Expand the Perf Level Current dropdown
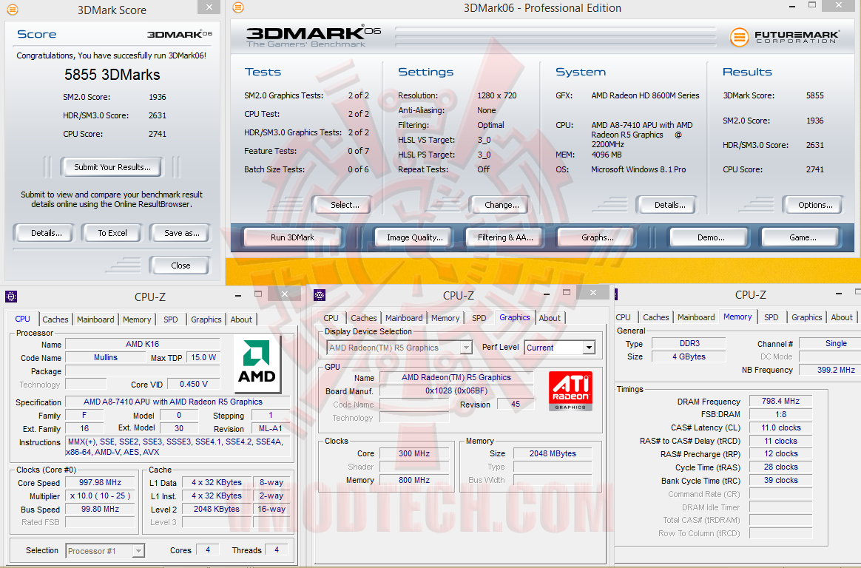861x568 pixels. point(590,348)
